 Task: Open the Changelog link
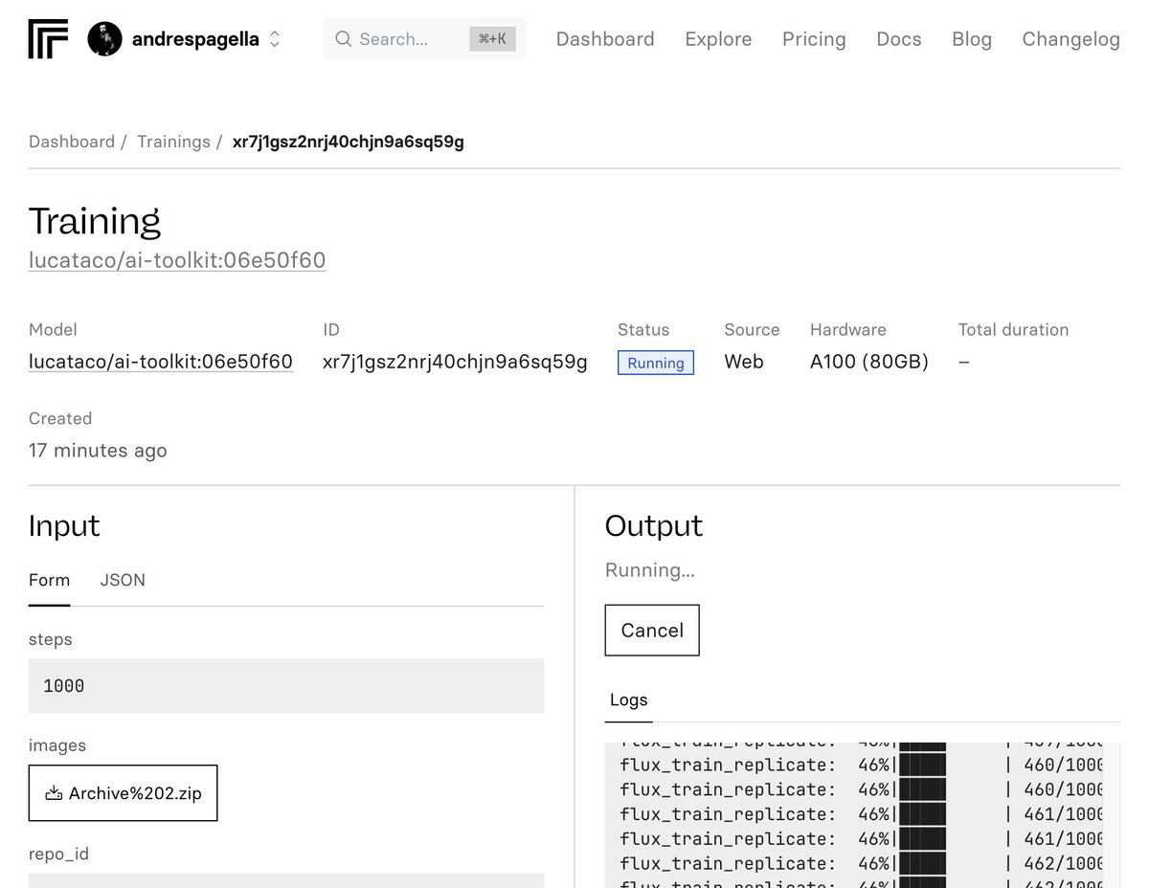point(1070,39)
